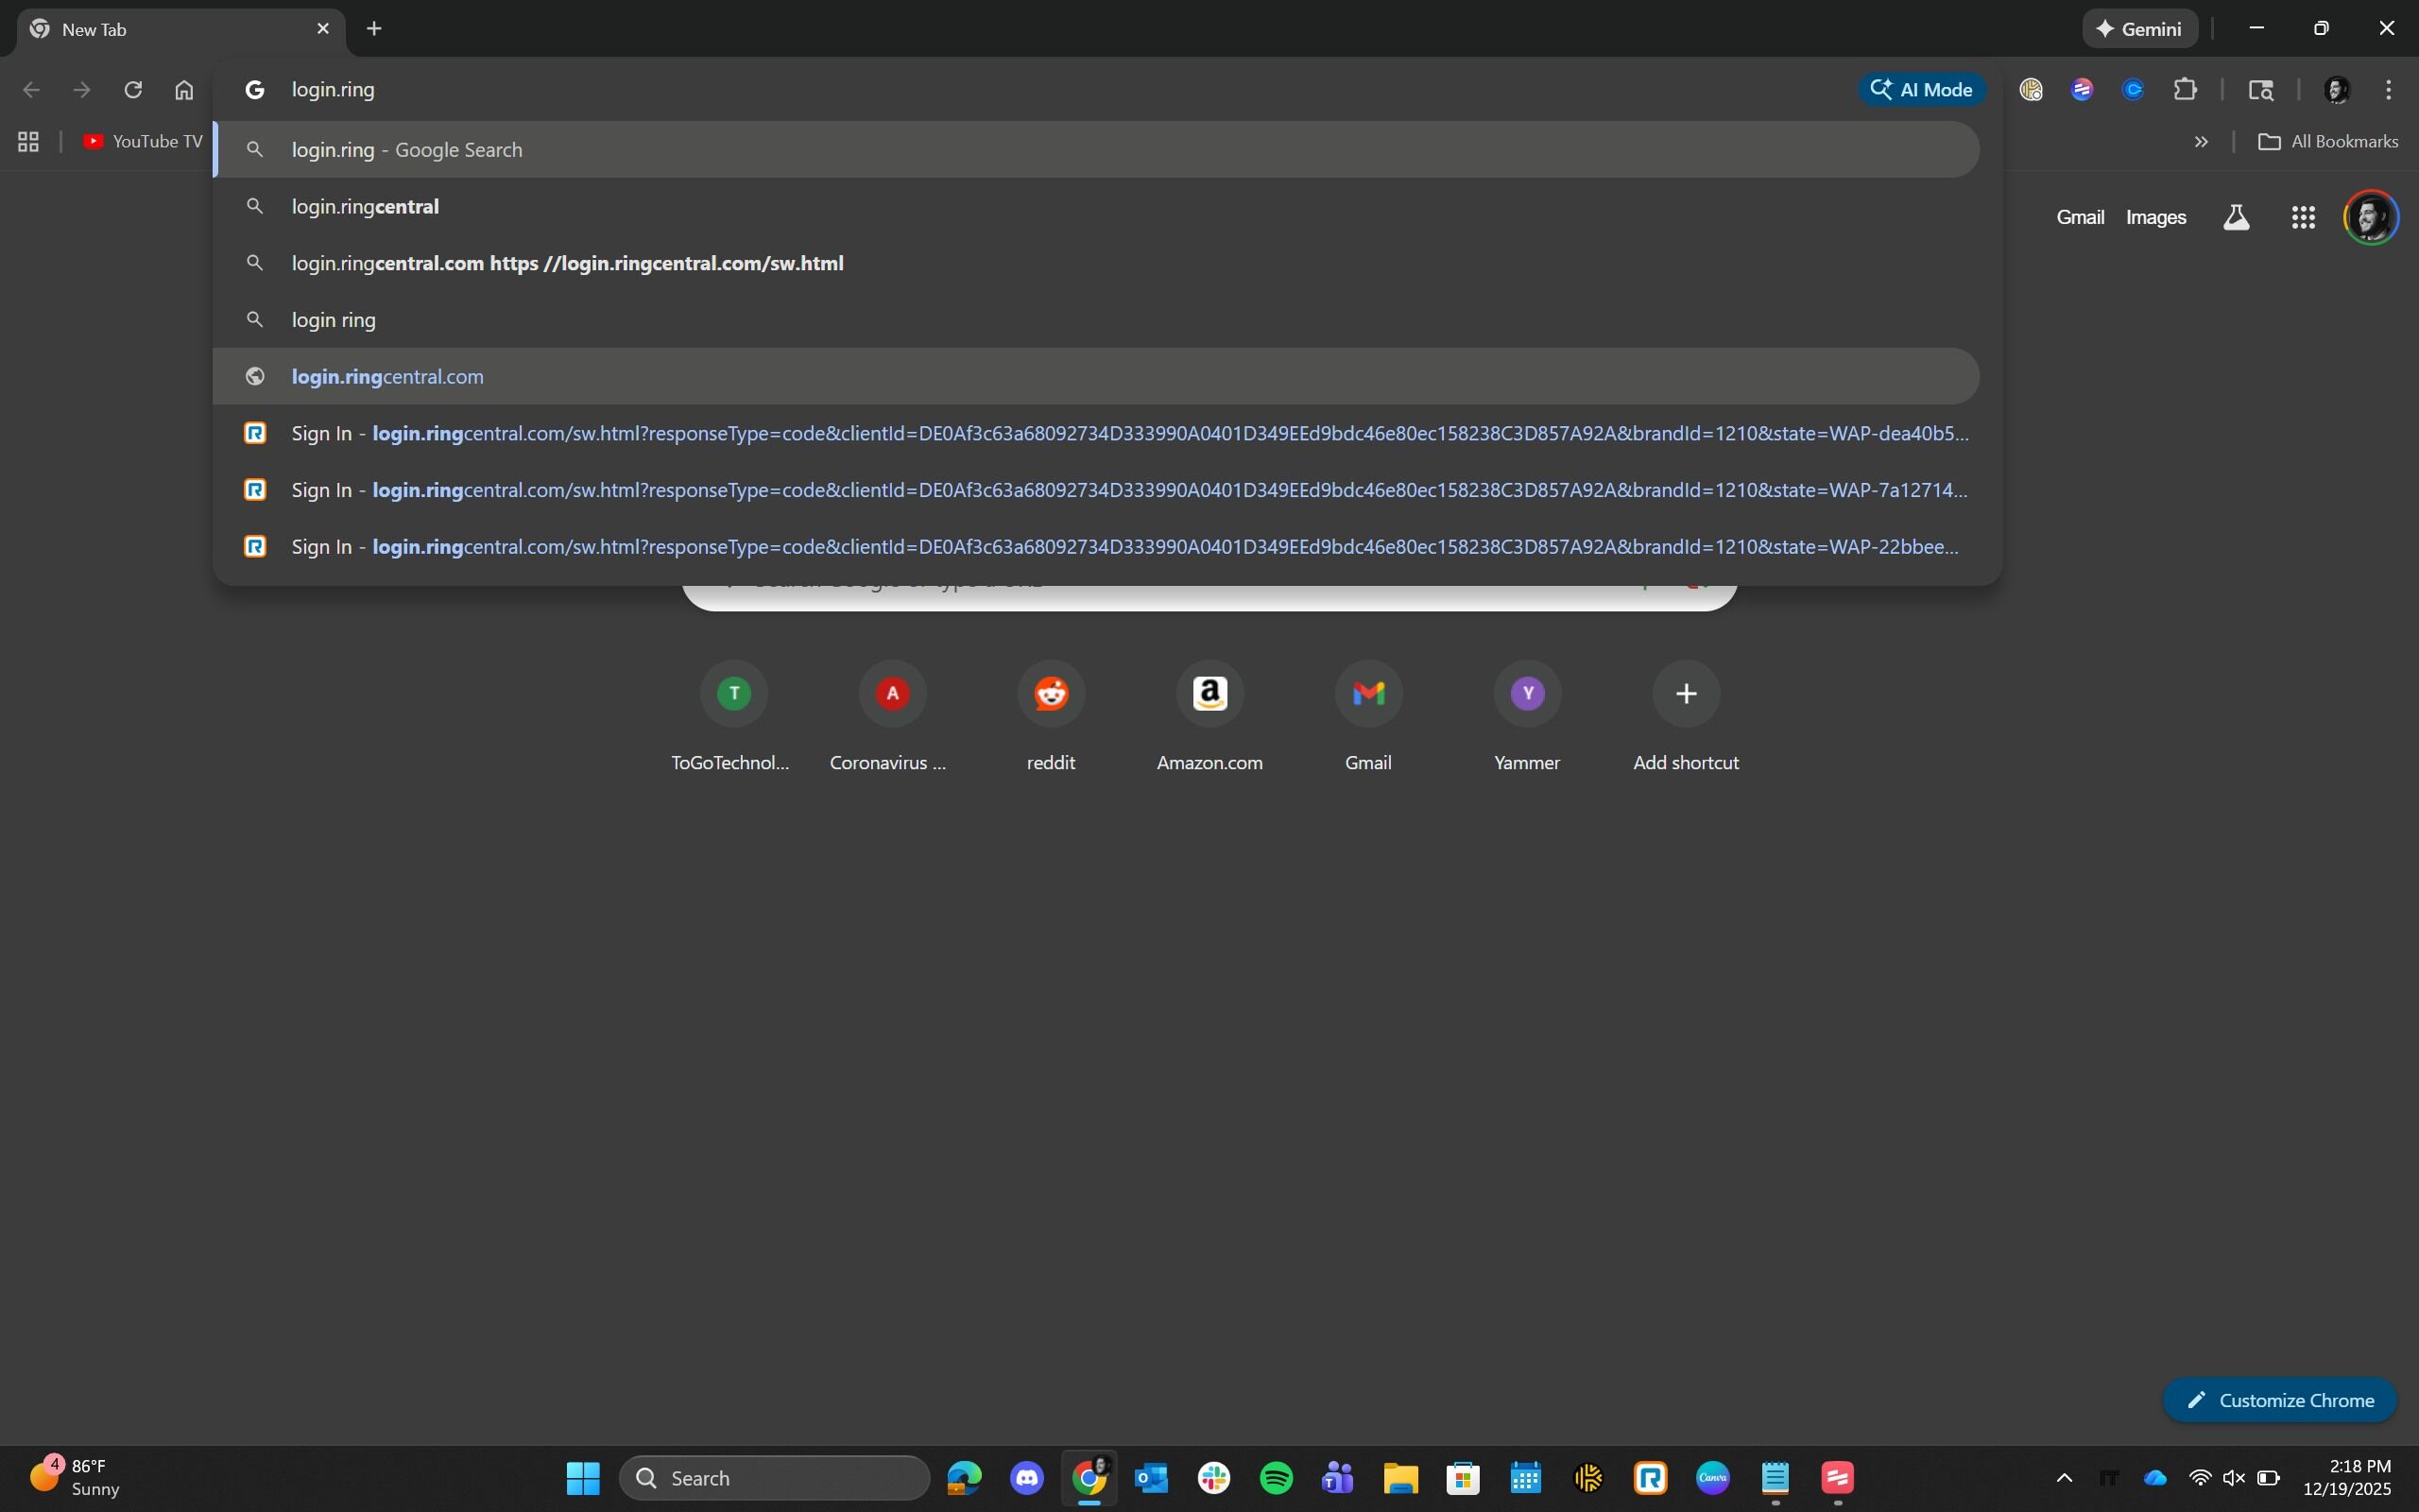Open the home page via the house icon

[184, 90]
